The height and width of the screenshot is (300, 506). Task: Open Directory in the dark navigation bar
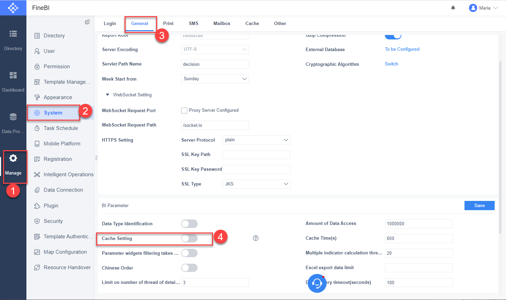(13, 40)
